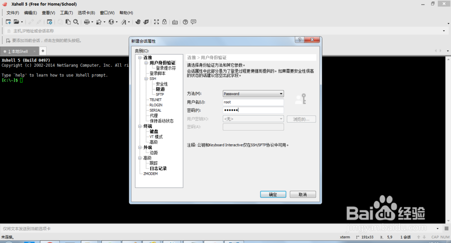Select 键盘 under 终端

click(154, 132)
